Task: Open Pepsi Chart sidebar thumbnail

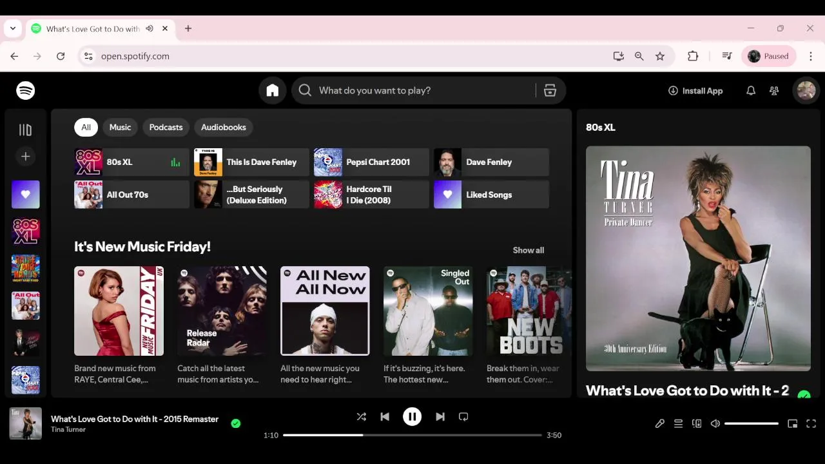Action: (26, 380)
